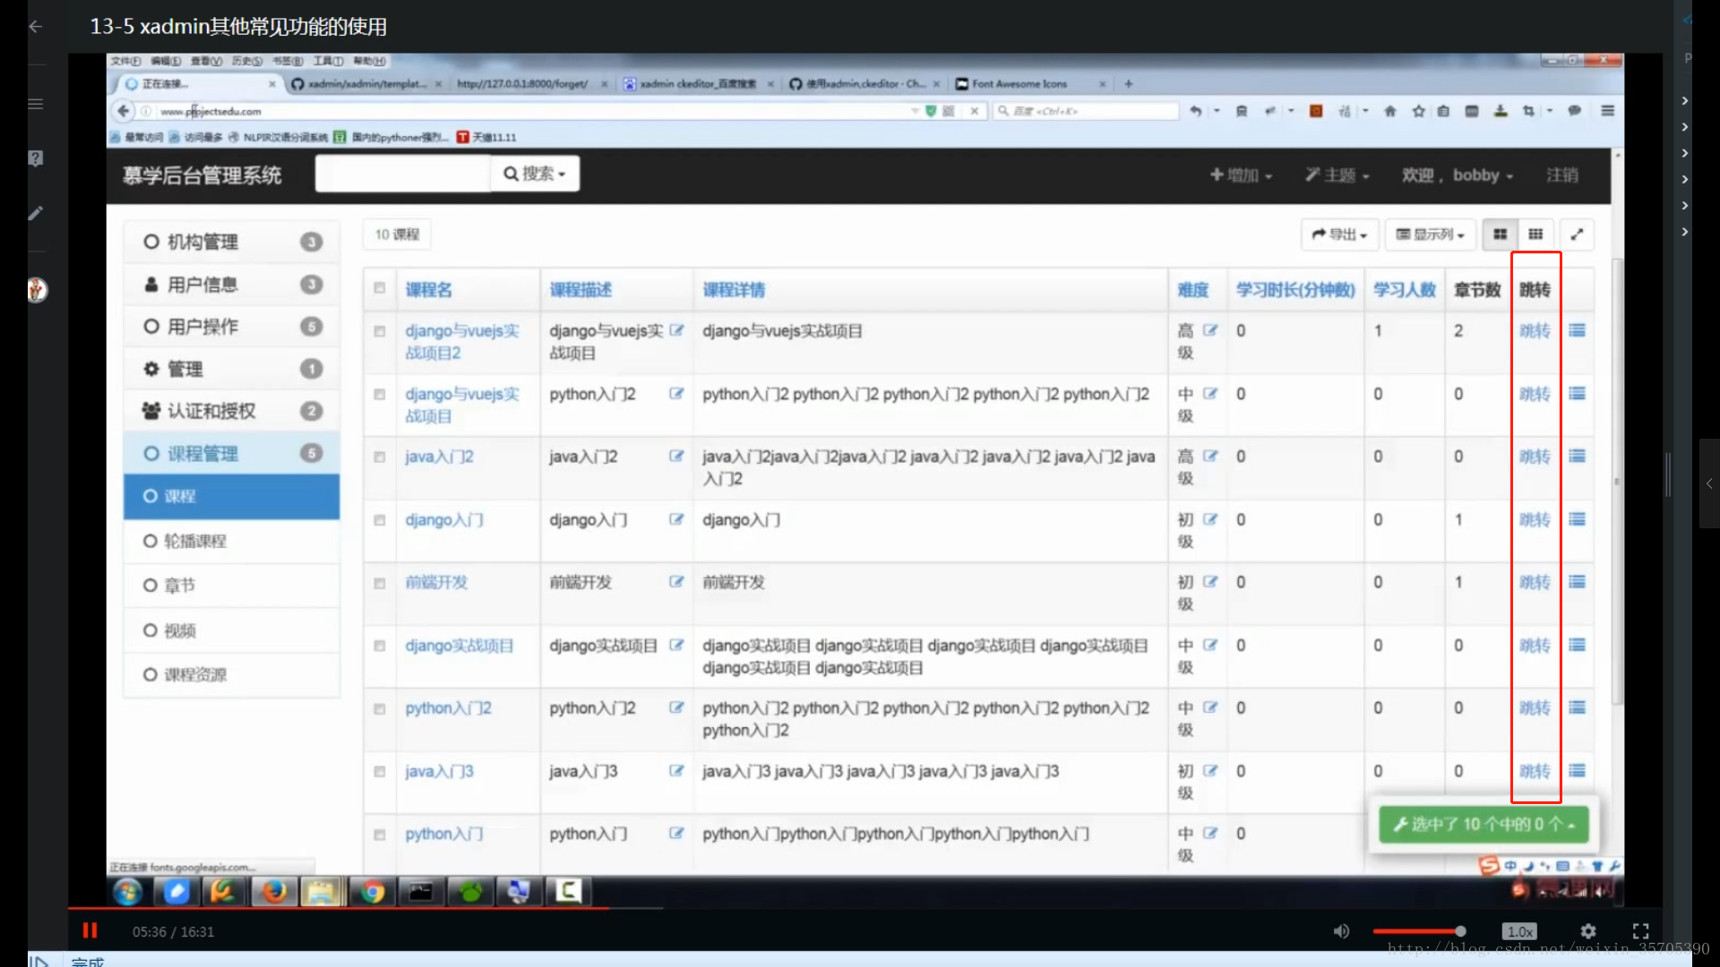Open 课程资源 sidebar item
Screen dimensions: 1720x967
[232, 674]
